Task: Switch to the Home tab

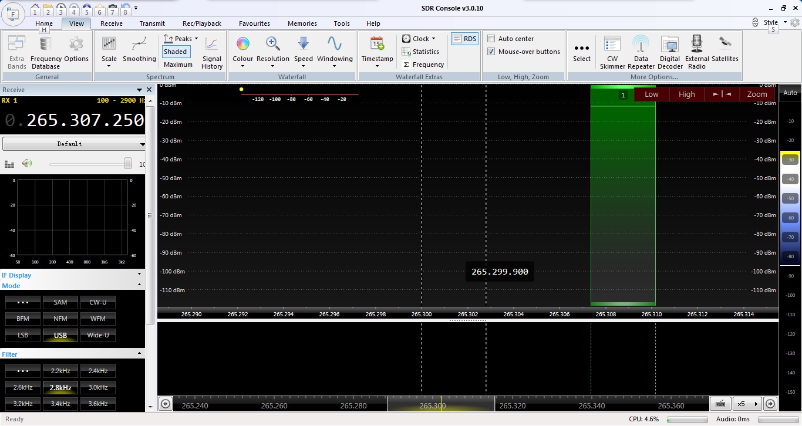Action: [44, 23]
